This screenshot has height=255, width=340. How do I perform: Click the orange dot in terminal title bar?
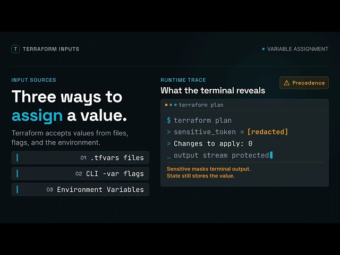166,105
